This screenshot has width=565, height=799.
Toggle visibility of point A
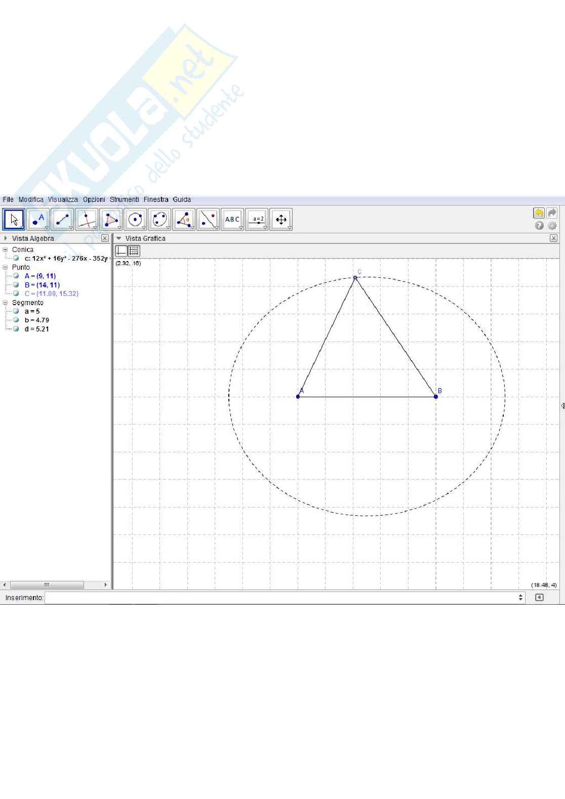[x=16, y=276]
